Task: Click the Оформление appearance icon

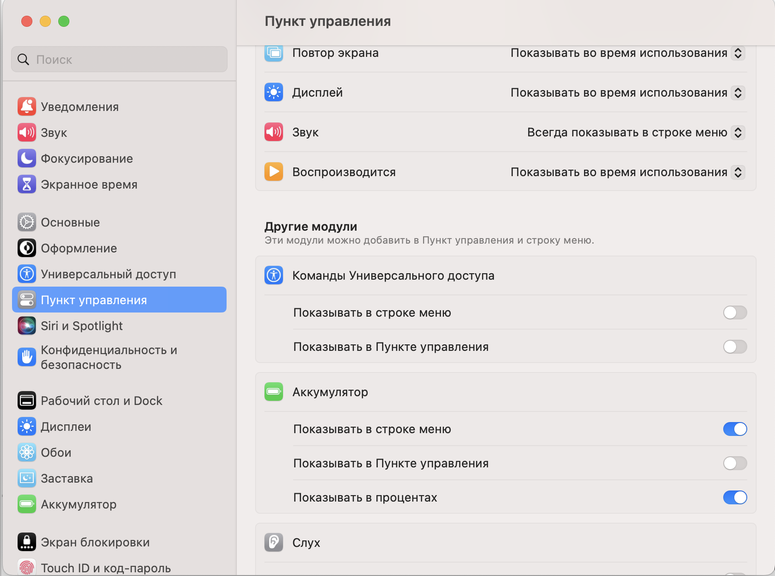Action: coord(27,248)
